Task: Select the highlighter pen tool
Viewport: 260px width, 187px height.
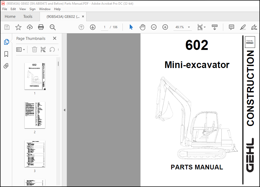Action: 243,27
